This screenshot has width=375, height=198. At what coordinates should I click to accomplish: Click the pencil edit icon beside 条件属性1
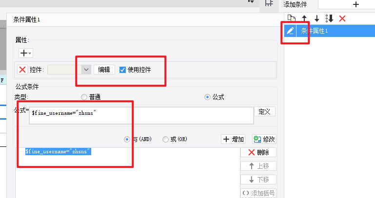click(290, 31)
